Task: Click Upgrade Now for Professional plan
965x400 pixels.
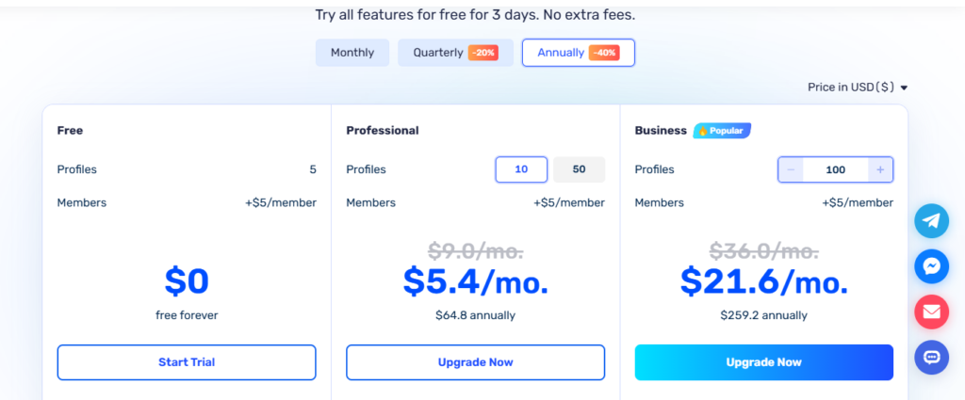Action: (475, 362)
